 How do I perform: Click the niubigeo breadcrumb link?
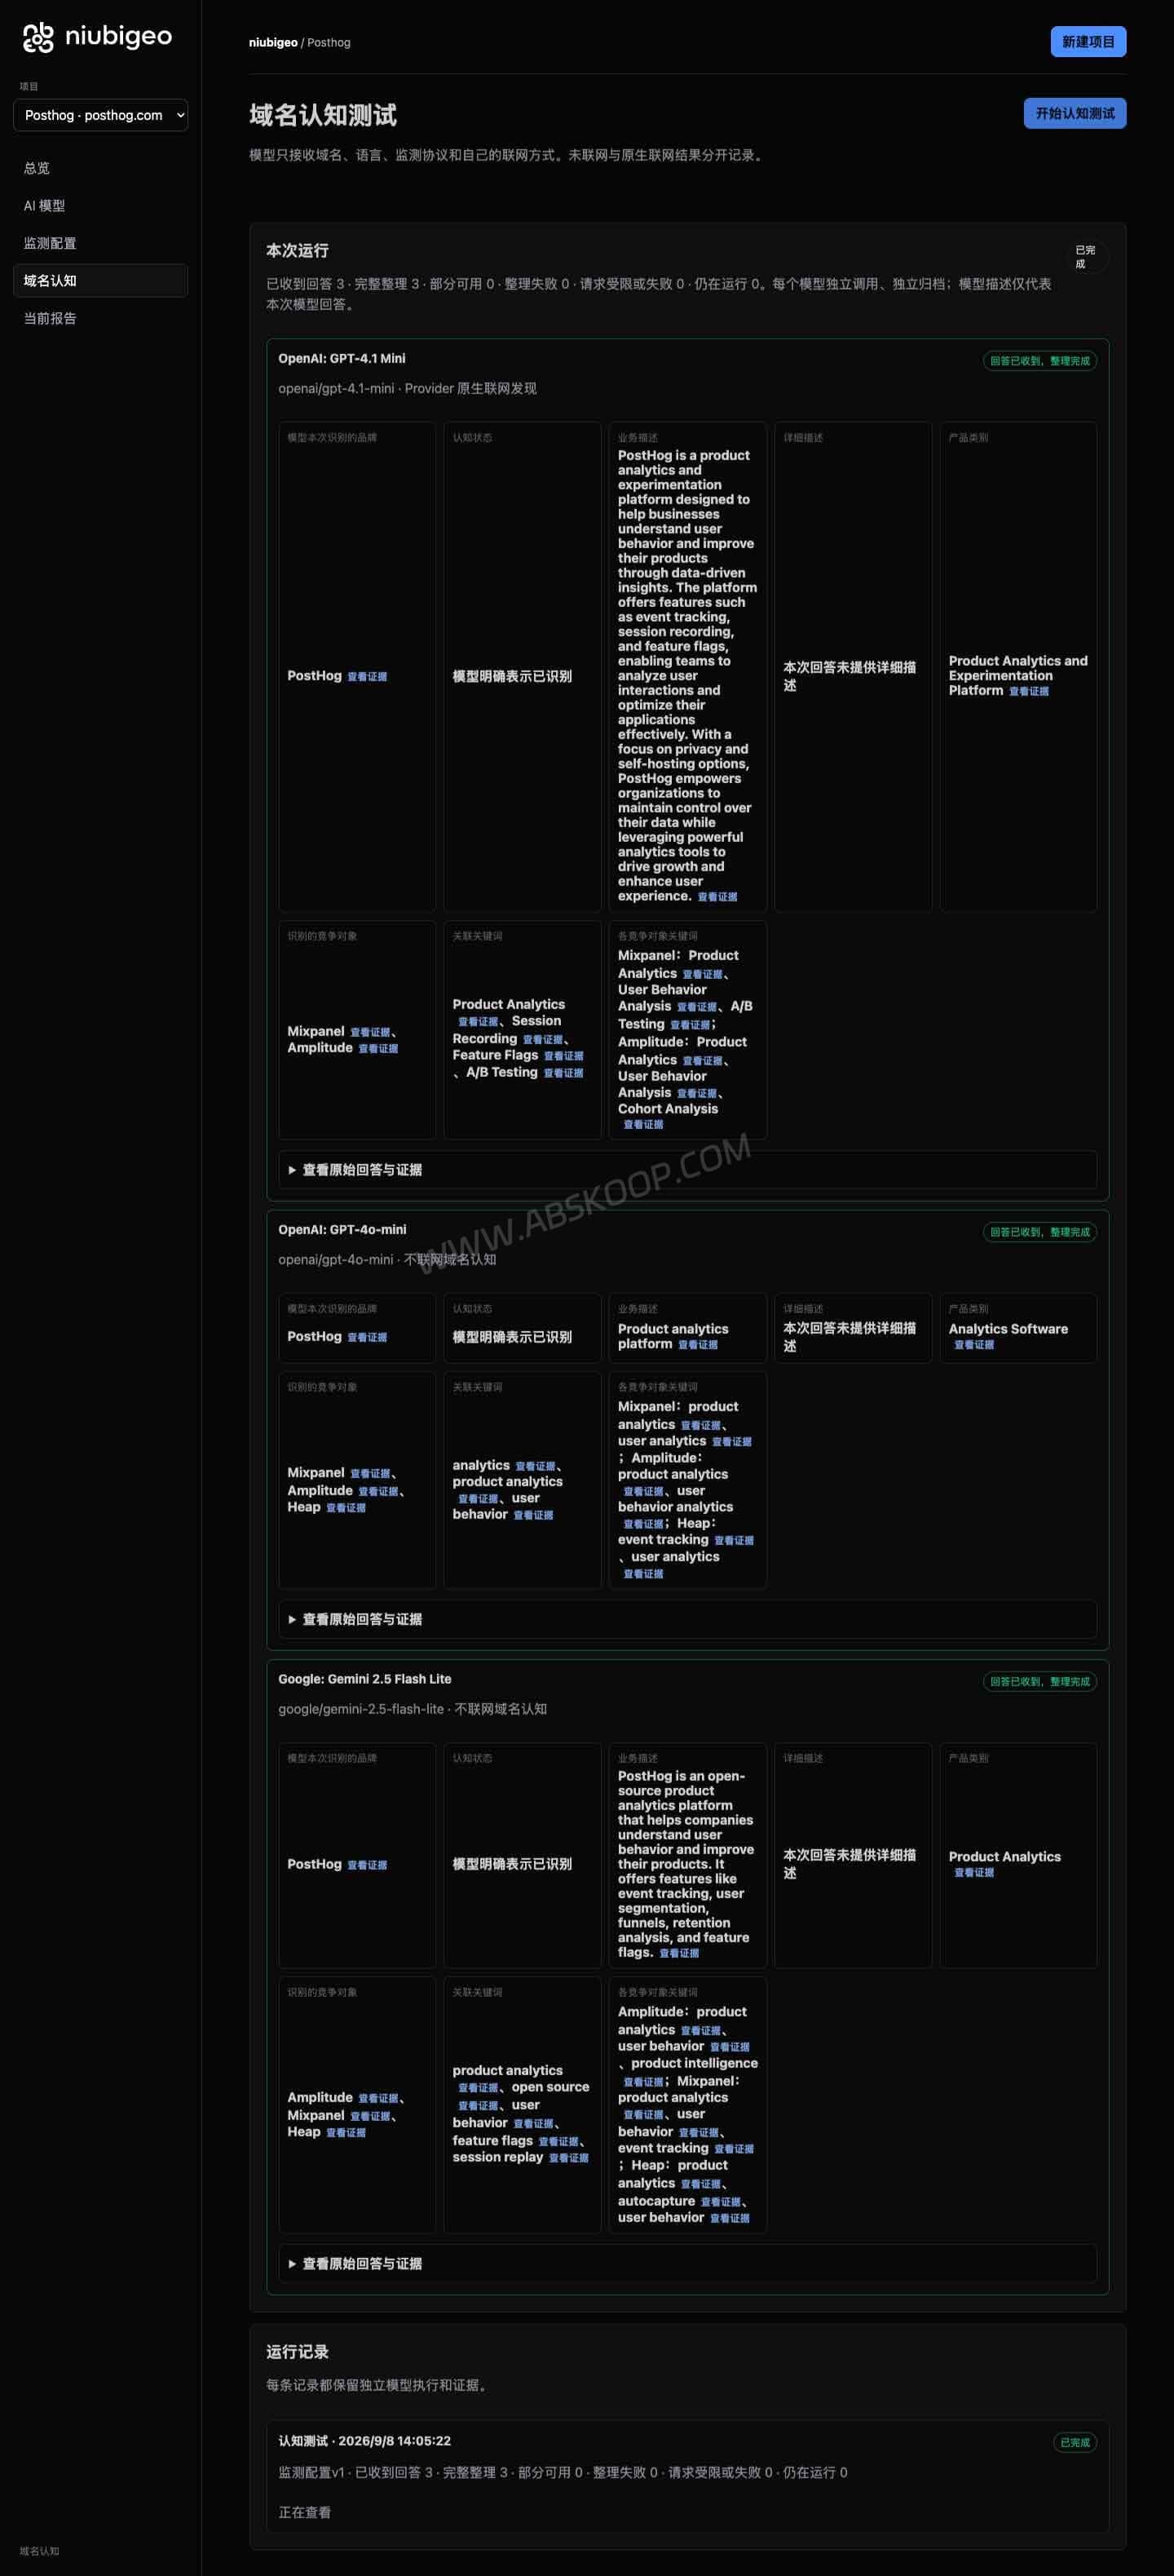coord(273,43)
